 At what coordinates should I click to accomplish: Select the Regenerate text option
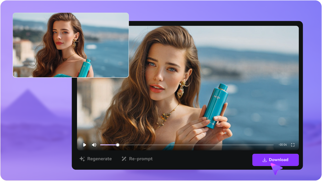point(99,159)
